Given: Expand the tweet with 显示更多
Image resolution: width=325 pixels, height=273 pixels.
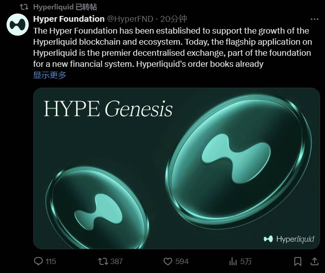Looking at the screenshot, I should pyautogui.click(x=50, y=75).
